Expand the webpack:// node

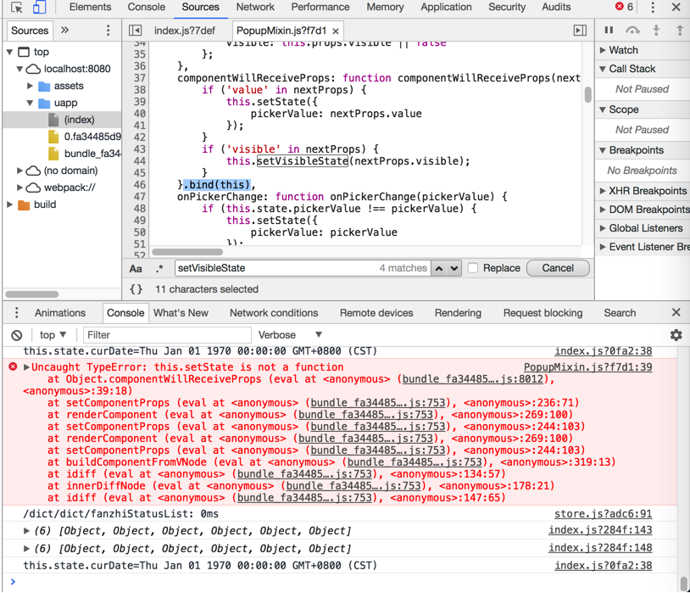click(19, 187)
